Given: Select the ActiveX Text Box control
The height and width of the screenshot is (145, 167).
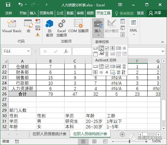Looking at the screenshot, I should point(119,67).
